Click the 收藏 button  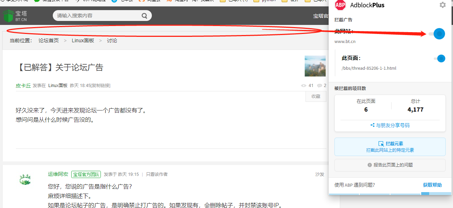point(316,96)
